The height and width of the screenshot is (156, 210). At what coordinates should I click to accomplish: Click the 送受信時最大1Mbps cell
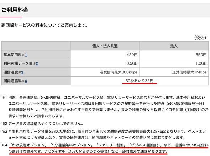(174, 72)
